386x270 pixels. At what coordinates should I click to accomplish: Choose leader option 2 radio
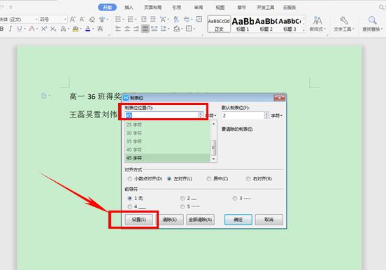pos(183,198)
